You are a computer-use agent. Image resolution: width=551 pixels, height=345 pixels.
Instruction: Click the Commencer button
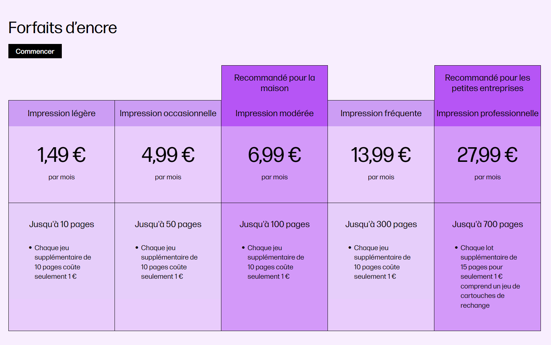pyautogui.click(x=35, y=51)
